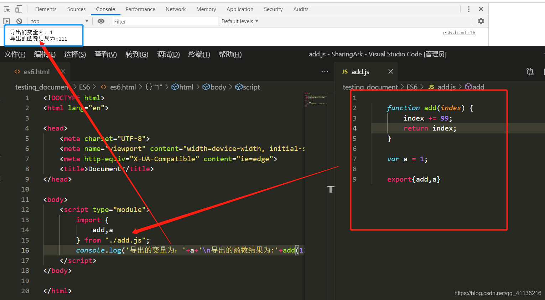Viewport: 545px width, 300px height.
Task: Click line number 12 in es6.html
Action: [x=25, y=210]
